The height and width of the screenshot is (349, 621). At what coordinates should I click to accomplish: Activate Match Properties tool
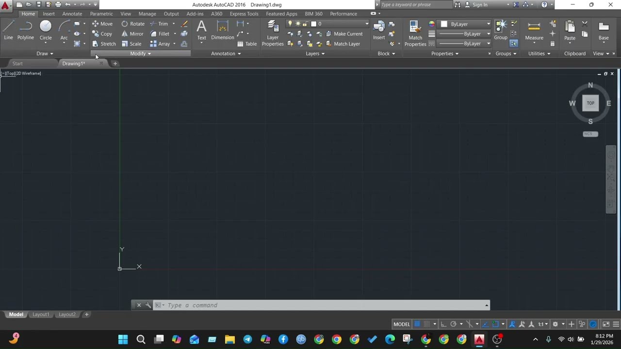415,34
